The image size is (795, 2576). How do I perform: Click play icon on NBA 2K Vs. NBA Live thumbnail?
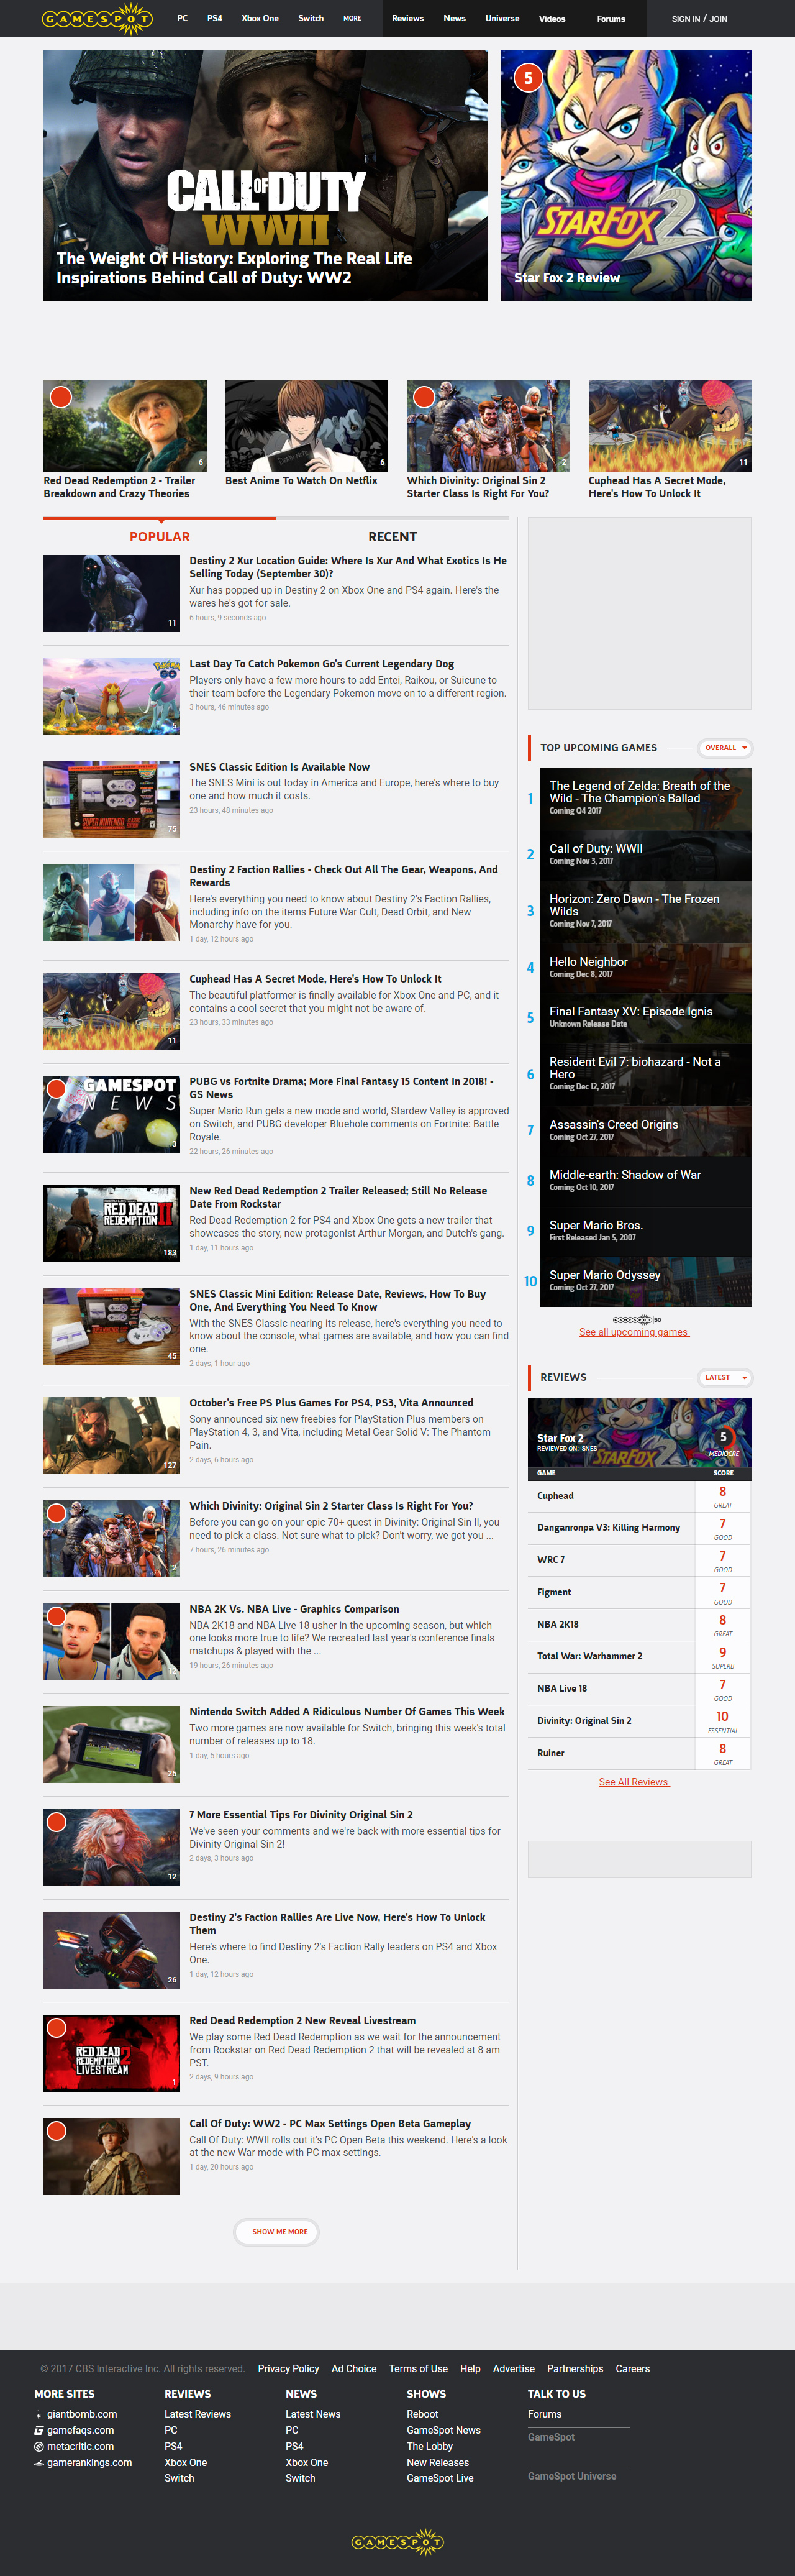tap(57, 1616)
